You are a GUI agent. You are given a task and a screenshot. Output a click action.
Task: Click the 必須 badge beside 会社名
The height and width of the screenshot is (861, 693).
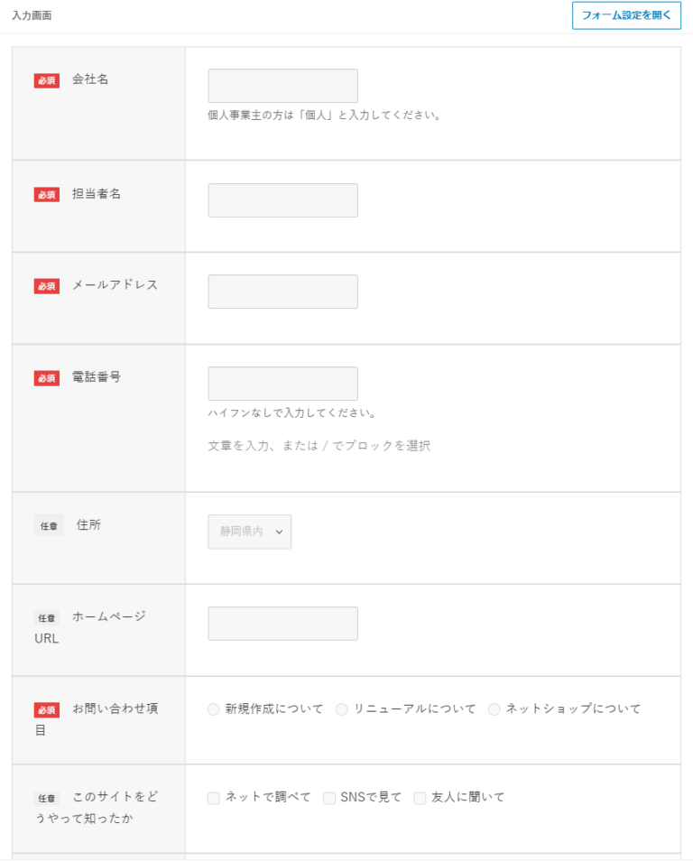46,79
